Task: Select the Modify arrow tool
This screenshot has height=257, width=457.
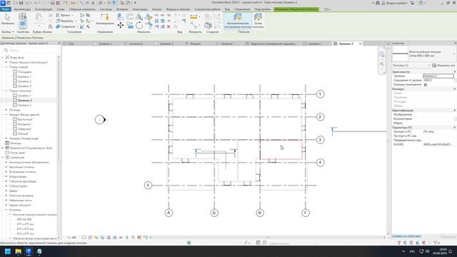Action: [8, 19]
